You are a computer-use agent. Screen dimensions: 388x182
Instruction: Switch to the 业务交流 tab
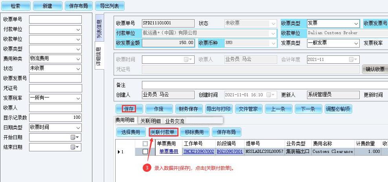pyautogui.click(x=175, y=121)
